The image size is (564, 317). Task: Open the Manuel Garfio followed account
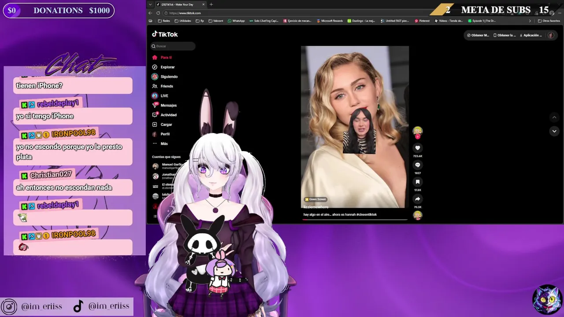point(167,166)
